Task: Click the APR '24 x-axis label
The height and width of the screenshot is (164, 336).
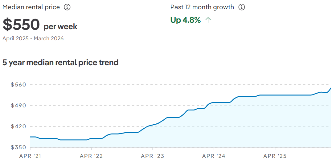Action: [214, 156]
